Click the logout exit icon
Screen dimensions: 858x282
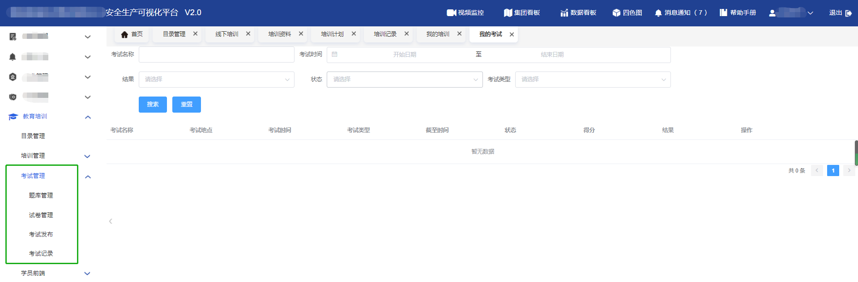pos(848,13)
